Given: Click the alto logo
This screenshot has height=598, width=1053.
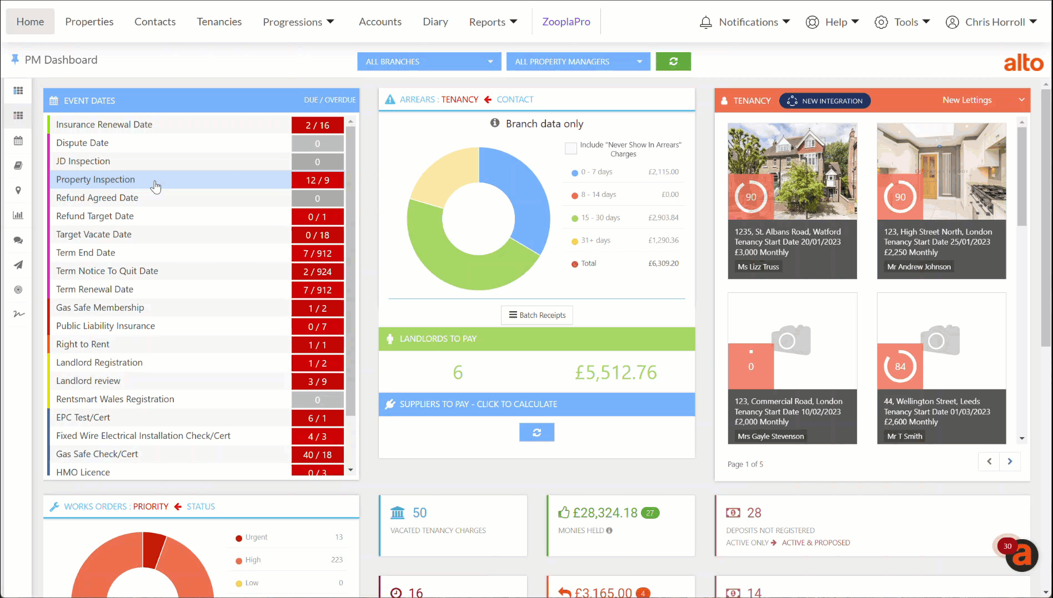Looking at the screenshot, I should pyautogui.click(x=1024, y=63).
